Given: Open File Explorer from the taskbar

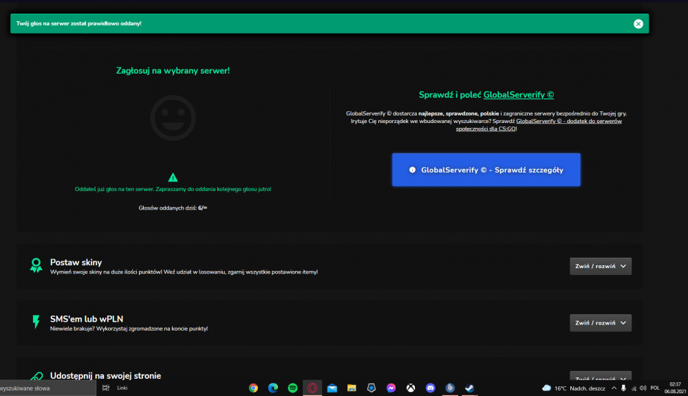Looking at the screenshot, I should pyautogui.click(x=352, y=388).
